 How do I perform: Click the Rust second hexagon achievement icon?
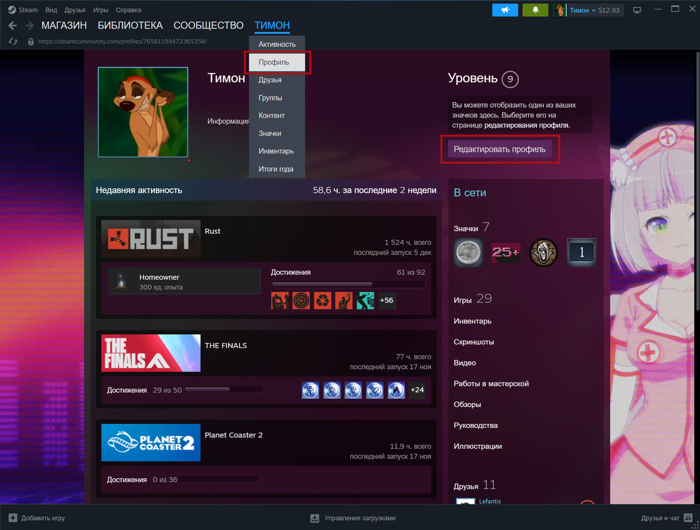[301, 300]
